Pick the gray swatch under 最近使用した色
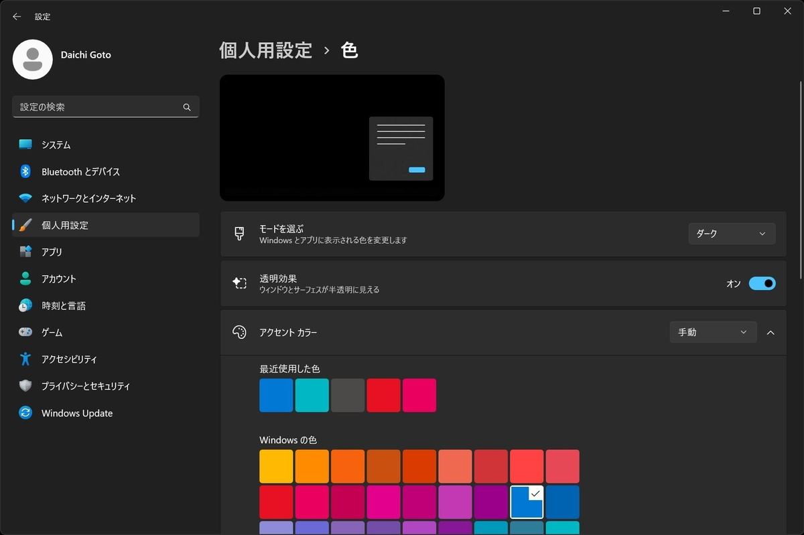The width and height of the screenshot is (804, 535). pyautogui.click(x=348, y=395)
